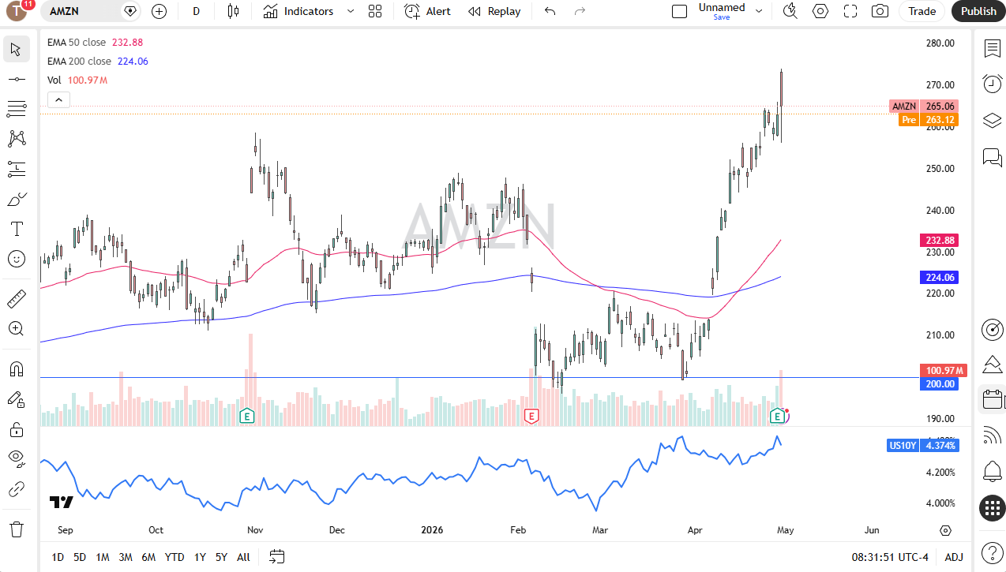Open quick search lightning magnifier
The image size is (1006, 572).
click(790, 11)
